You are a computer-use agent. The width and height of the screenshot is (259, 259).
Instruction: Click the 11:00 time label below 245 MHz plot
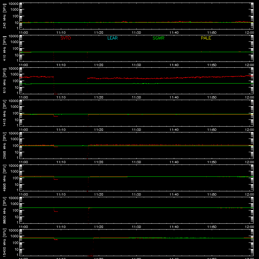pos(23,33)
